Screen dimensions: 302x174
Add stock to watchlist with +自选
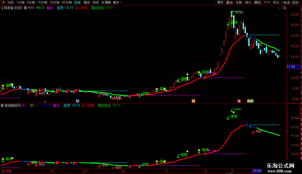pyautogui.click(x=286, y=2)
